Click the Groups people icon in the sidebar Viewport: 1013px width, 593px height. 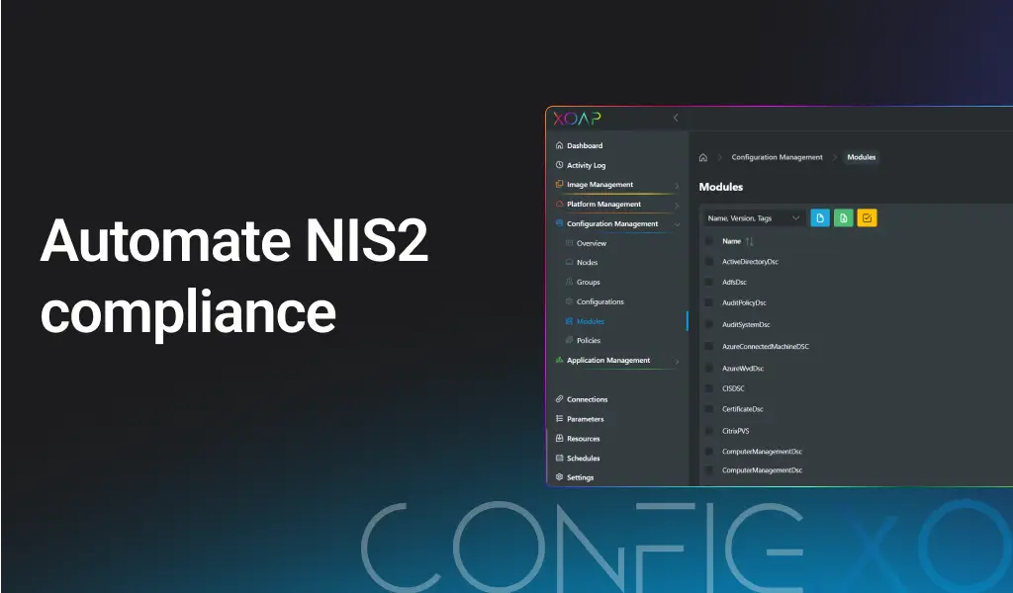coord(572,282)
